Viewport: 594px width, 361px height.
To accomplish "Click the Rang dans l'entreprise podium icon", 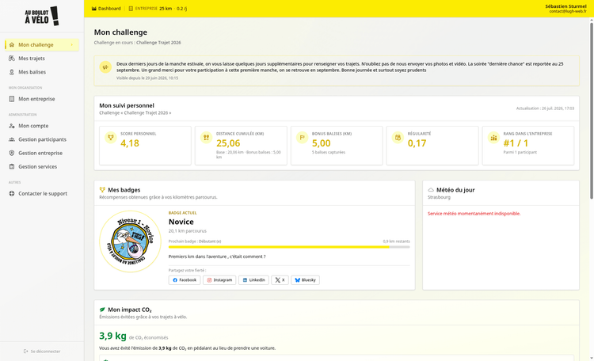I will 493,138.
